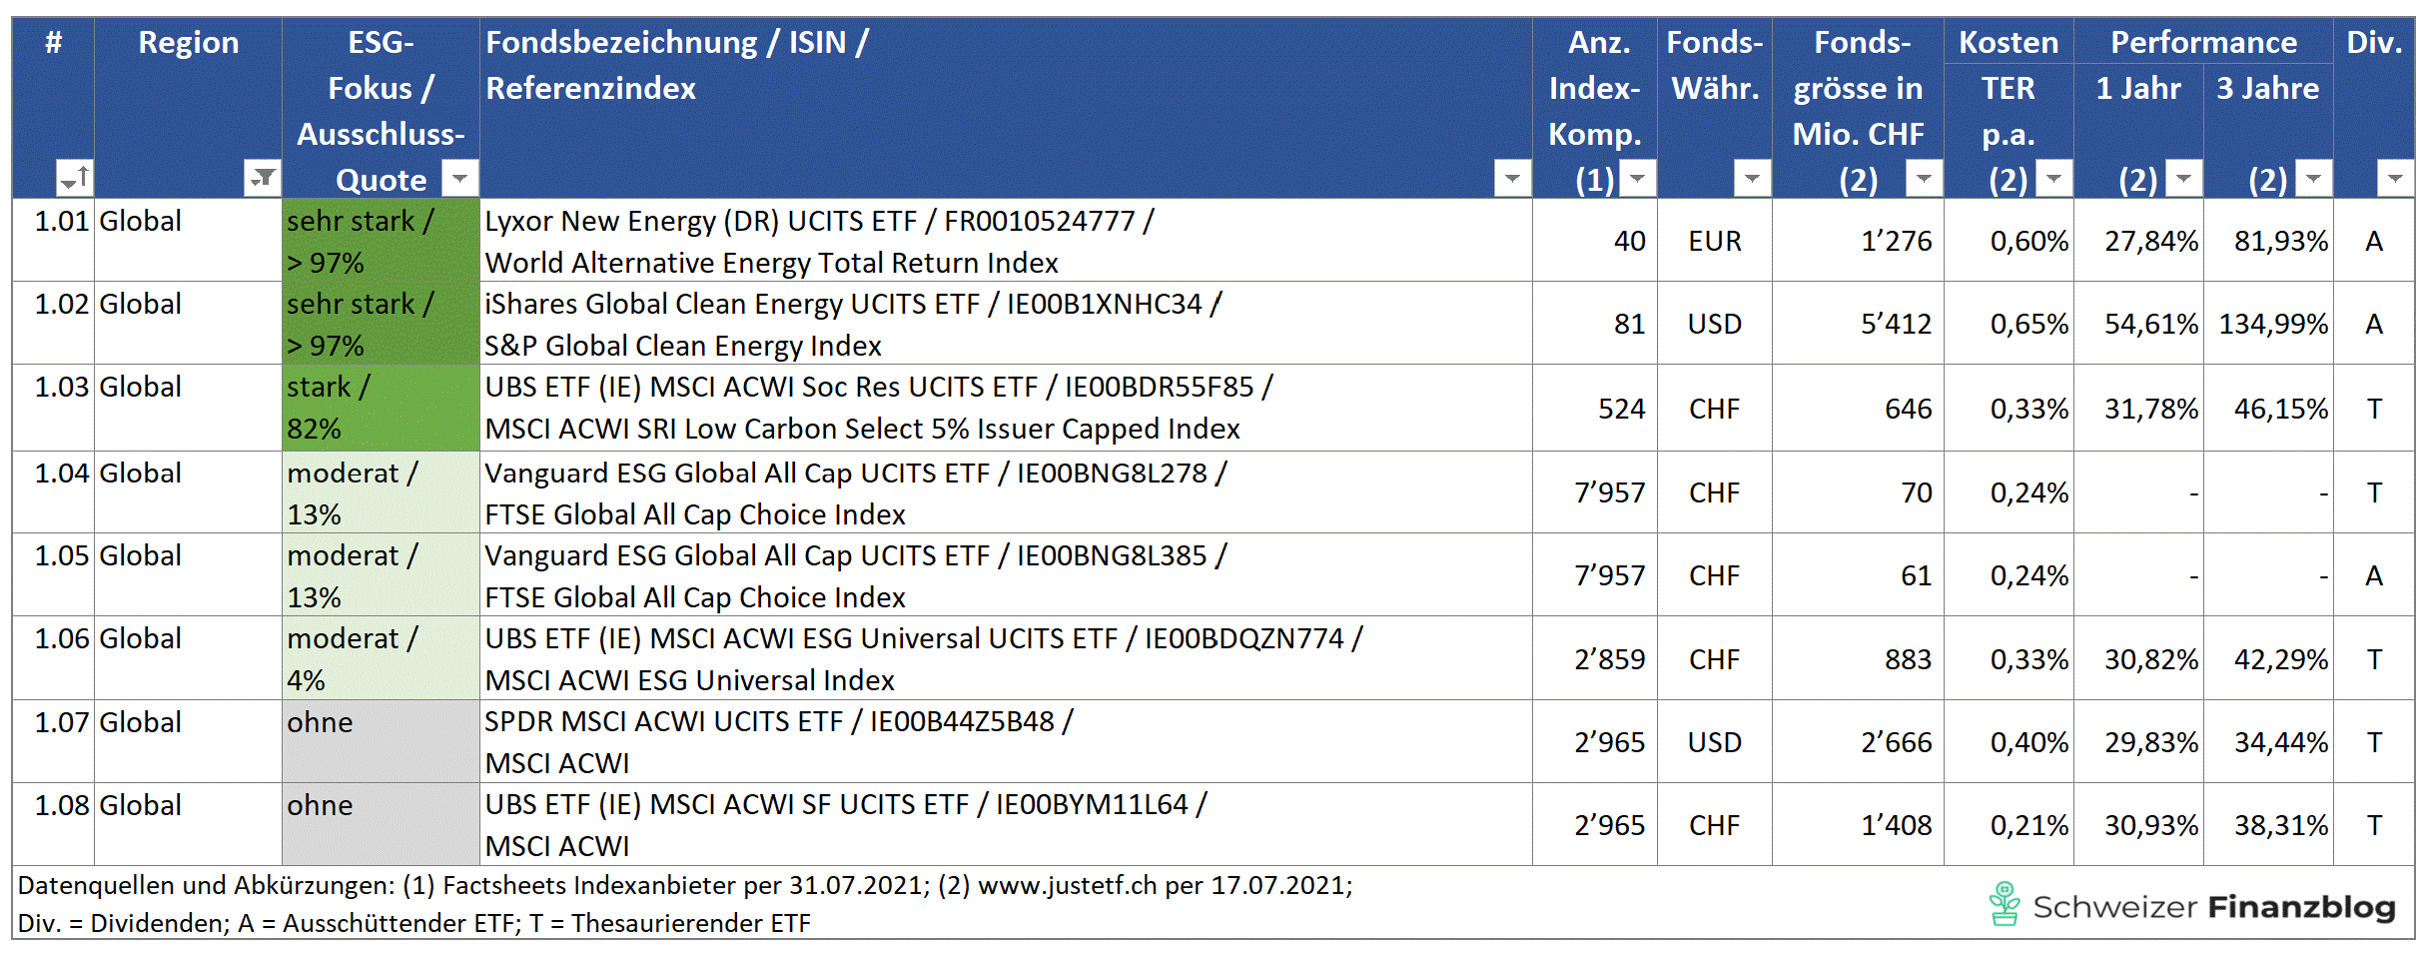This screenshot has height=953, width=2427.
Task: Click the Schweizer Finanzblog plant logo
Action: tap(2004, 904)
